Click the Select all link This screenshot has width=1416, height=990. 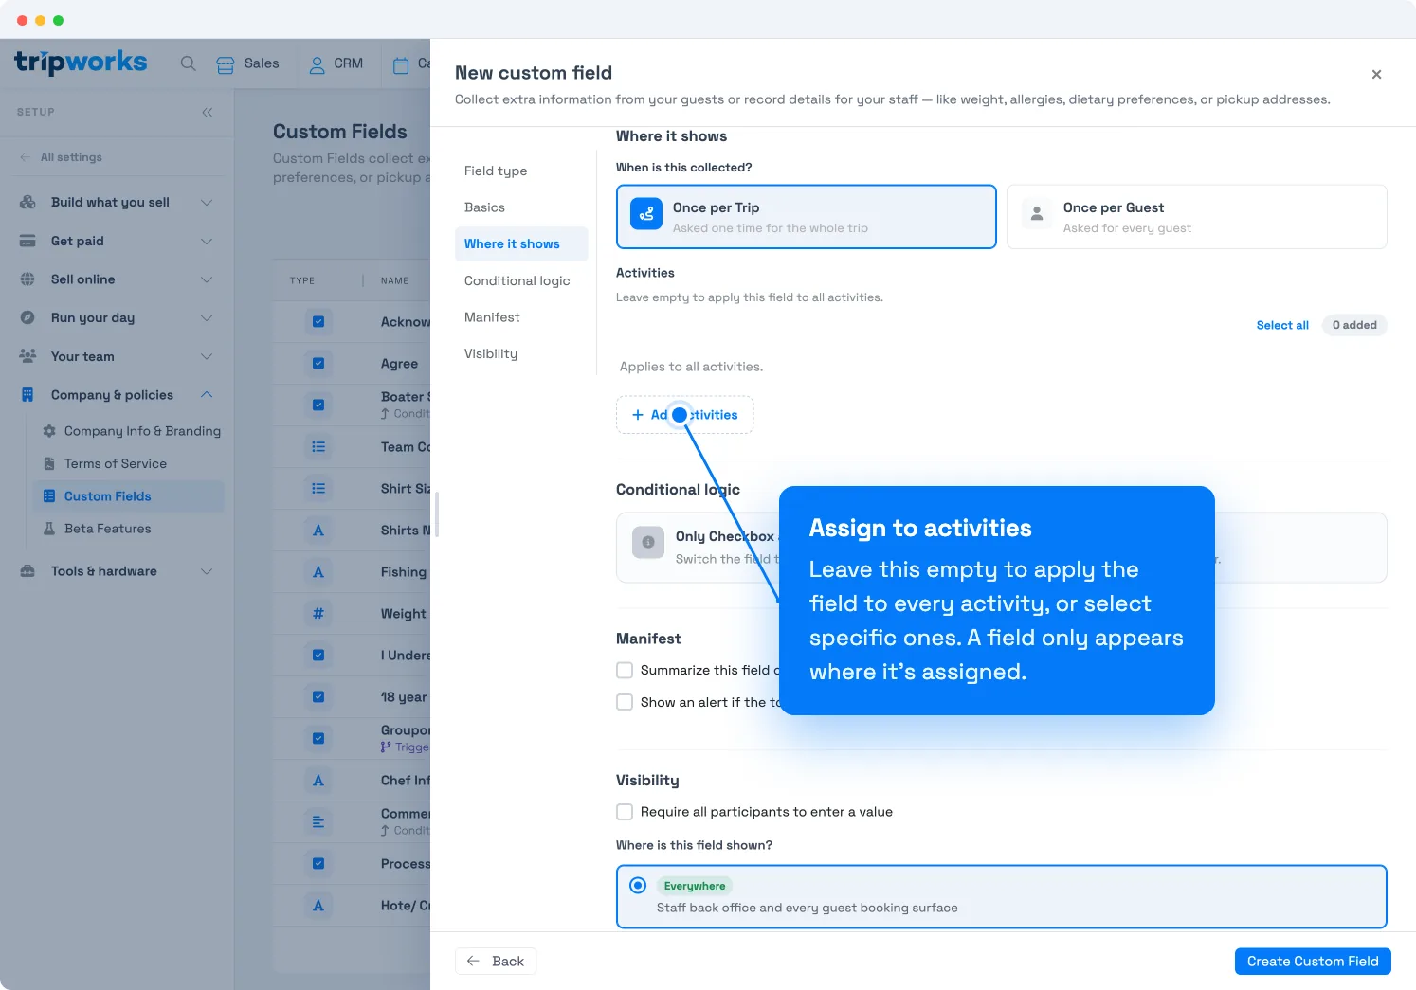tap(1282, 325)
